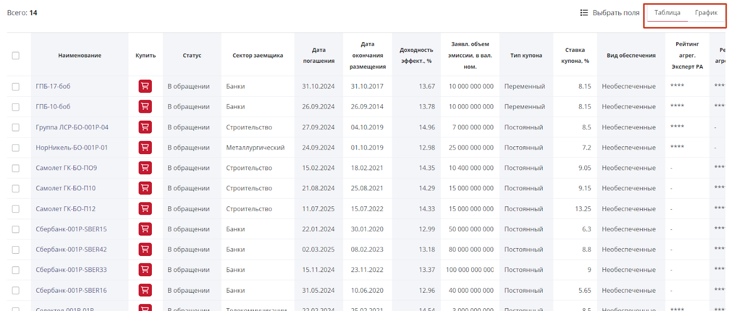
Task: Open НорНикель-БО-001Р-01 link
Action: click(72, 147)
